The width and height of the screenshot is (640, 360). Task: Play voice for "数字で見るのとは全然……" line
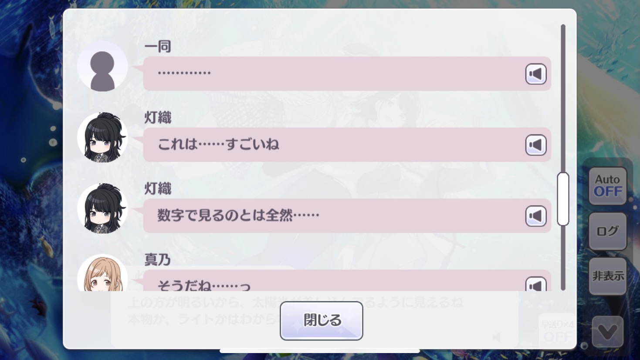click(535, 216)
